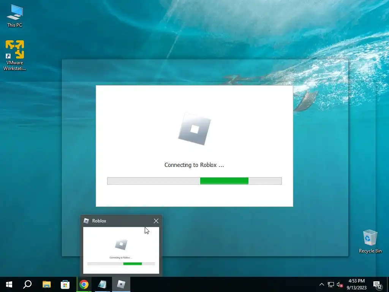Click the Roblox taskbar button
Image resolution: width=389 pixels, height=292 pixels.
pos(121,284)
